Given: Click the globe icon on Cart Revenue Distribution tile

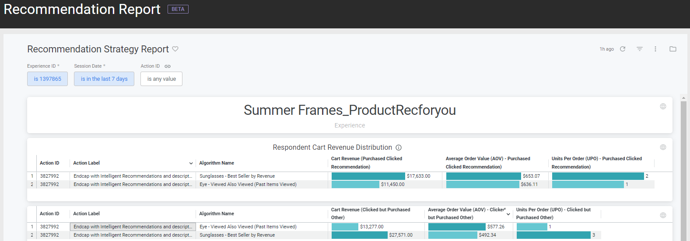Looking at the screenshot, I should [x=663, y=147].
